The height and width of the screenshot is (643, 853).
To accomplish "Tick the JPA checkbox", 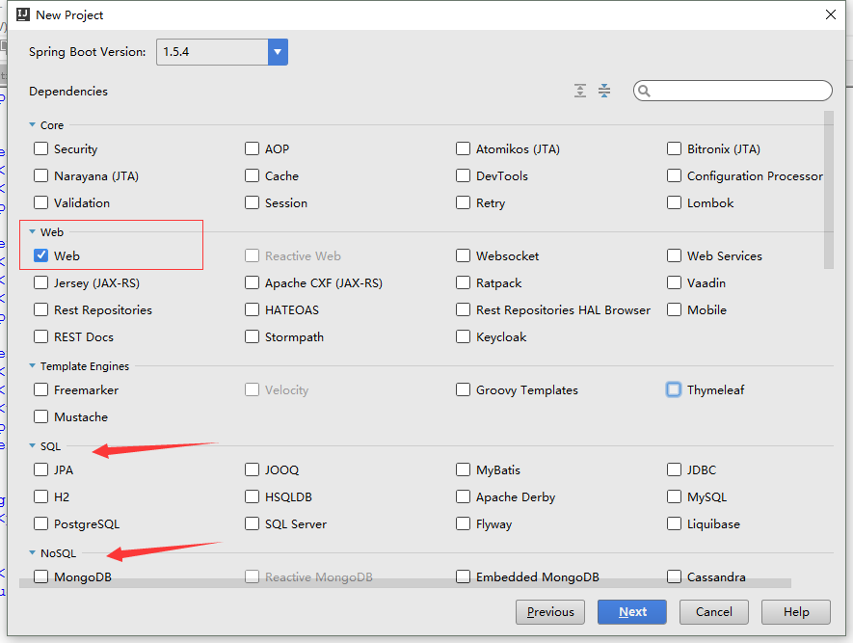I will pyautogui.click(x=40, y=469).
